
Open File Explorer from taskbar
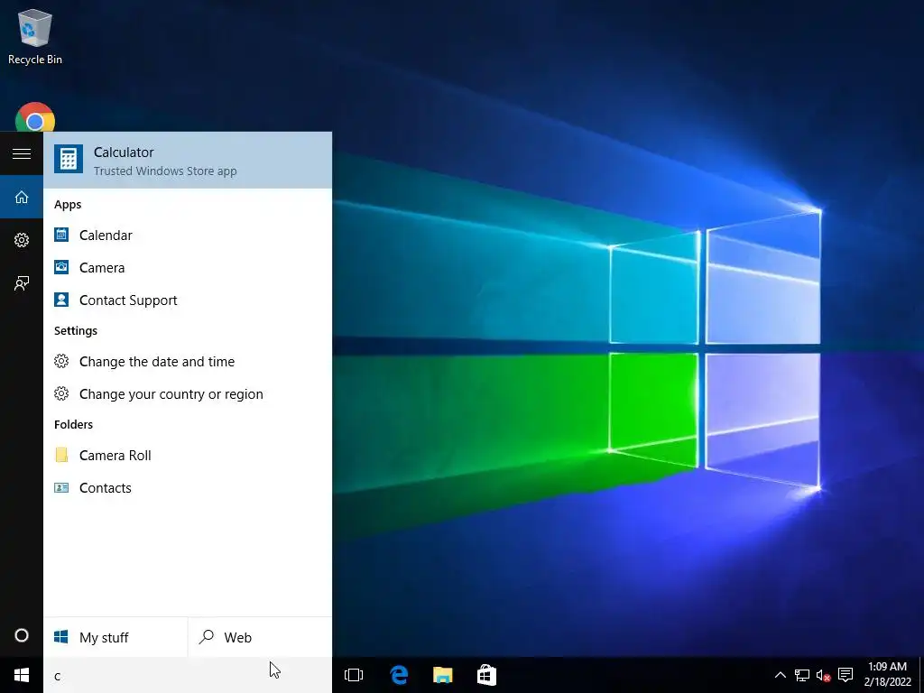[x=442, y=675]
